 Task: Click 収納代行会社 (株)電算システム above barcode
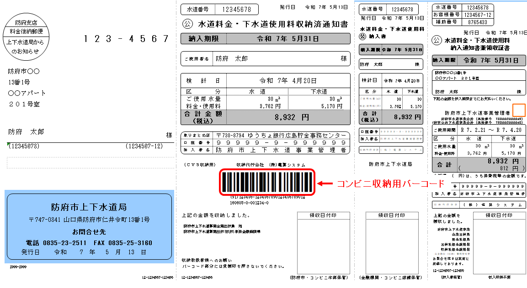[x=271, y=165]
